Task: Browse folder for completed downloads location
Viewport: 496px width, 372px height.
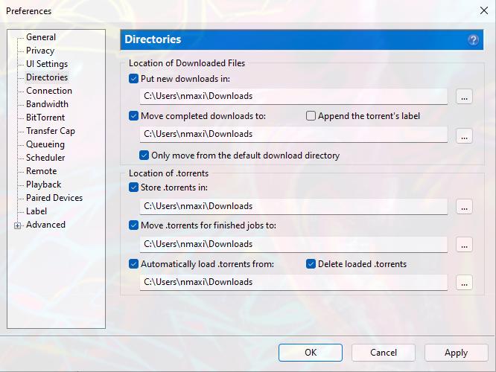Action: (x=464, y=136)
